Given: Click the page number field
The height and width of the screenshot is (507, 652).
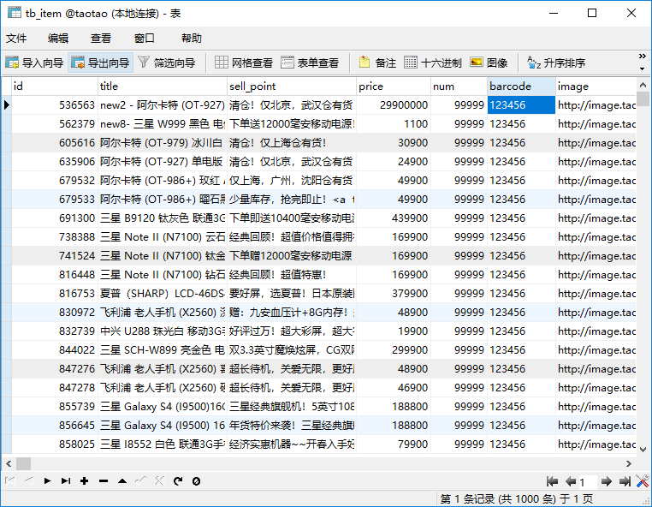Looking at the screenshot, I should [588, 482].
